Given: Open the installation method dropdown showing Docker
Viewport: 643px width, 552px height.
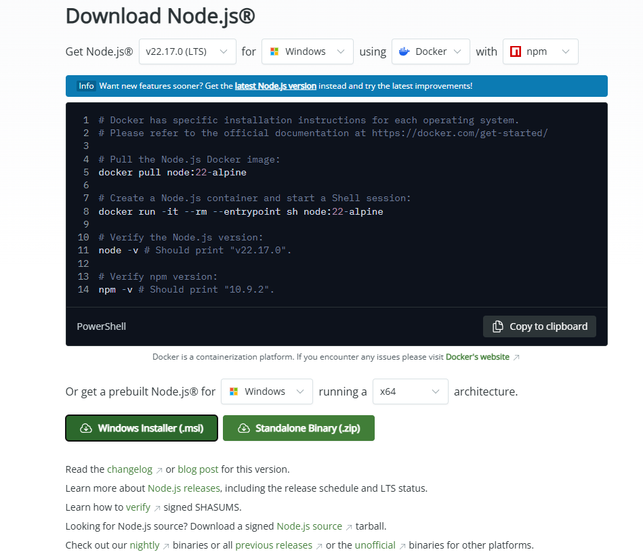Looking at the screenshot, I should click(430, 51).
